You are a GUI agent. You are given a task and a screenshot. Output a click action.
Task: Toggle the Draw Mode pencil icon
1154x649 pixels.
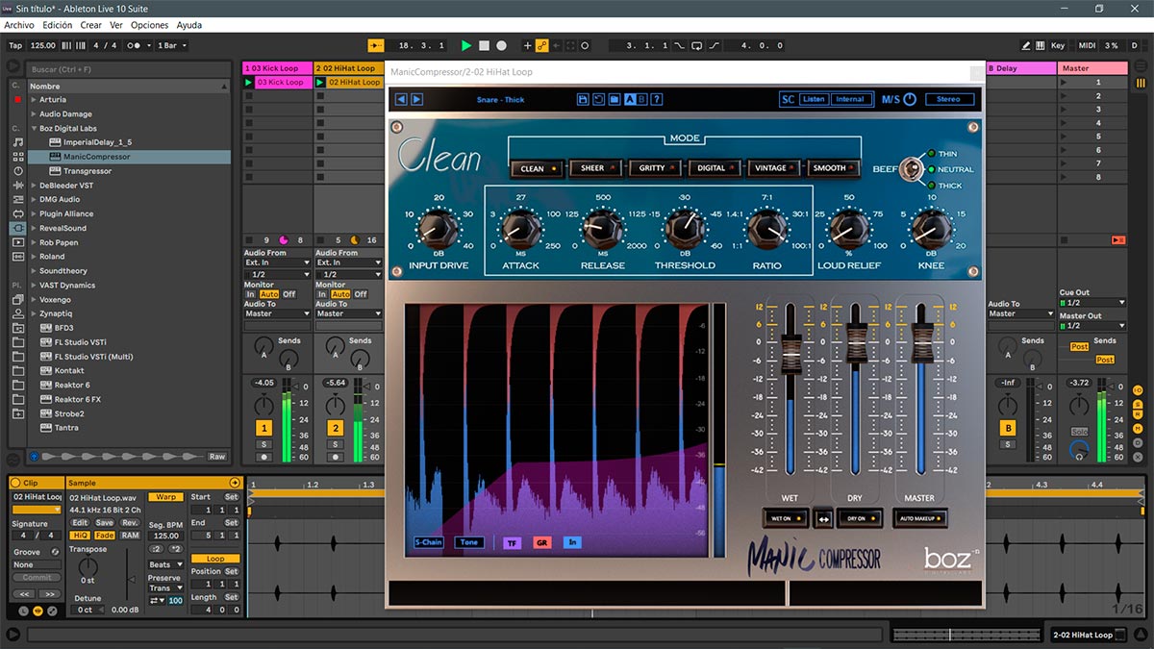[1026, 45]
